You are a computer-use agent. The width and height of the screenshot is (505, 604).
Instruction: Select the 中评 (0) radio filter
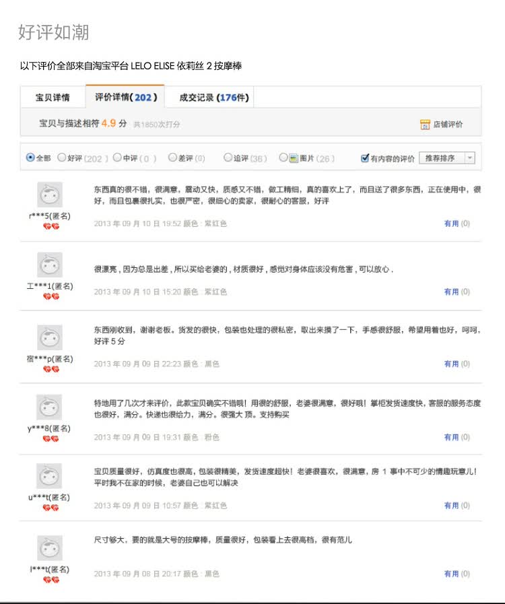click(x=117, y=158)
